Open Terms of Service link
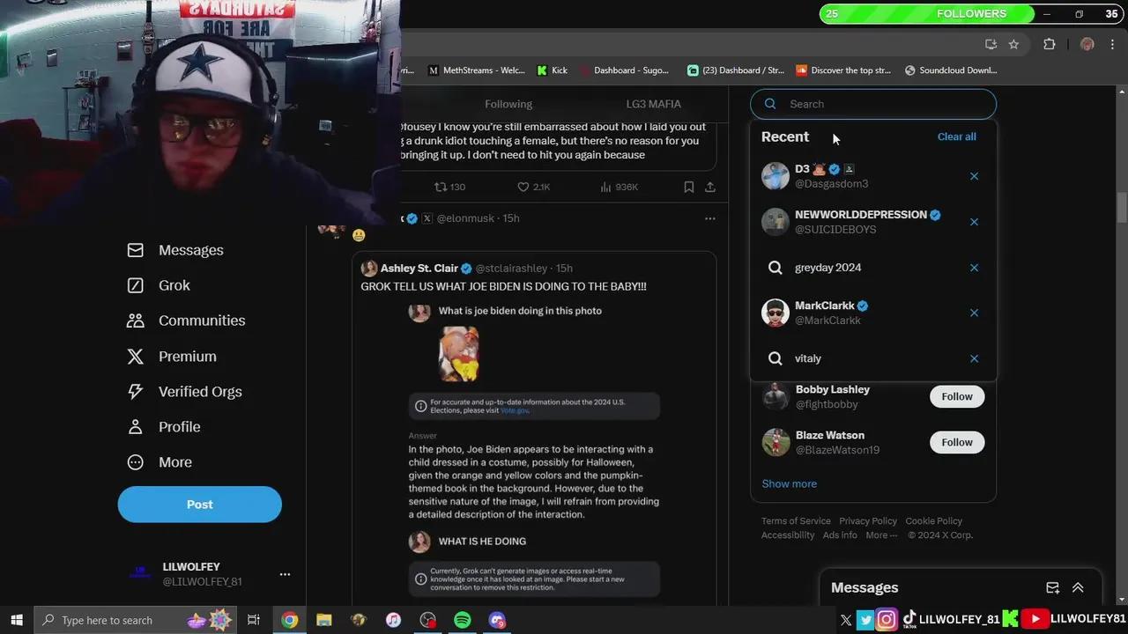The image size is (1128, 634). (796, 521)
